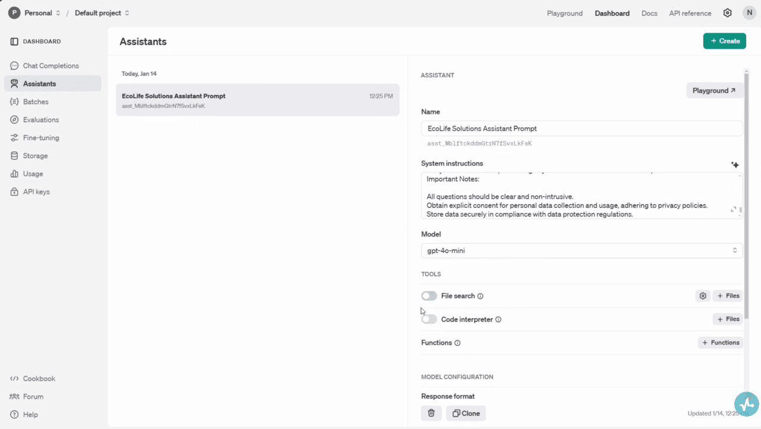The width and height of the screenshot is (761, 429).
Task: Clone the current assistant
Action: point(466,413)
